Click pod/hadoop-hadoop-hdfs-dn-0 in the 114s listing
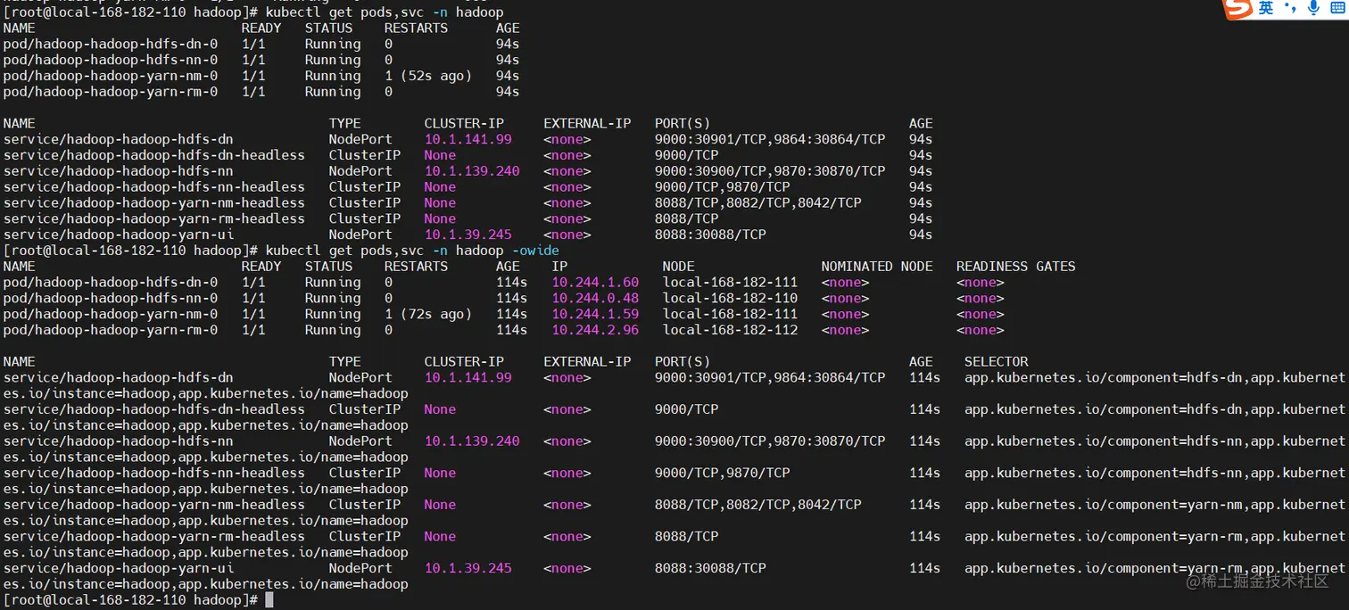 tap(111, 283)
